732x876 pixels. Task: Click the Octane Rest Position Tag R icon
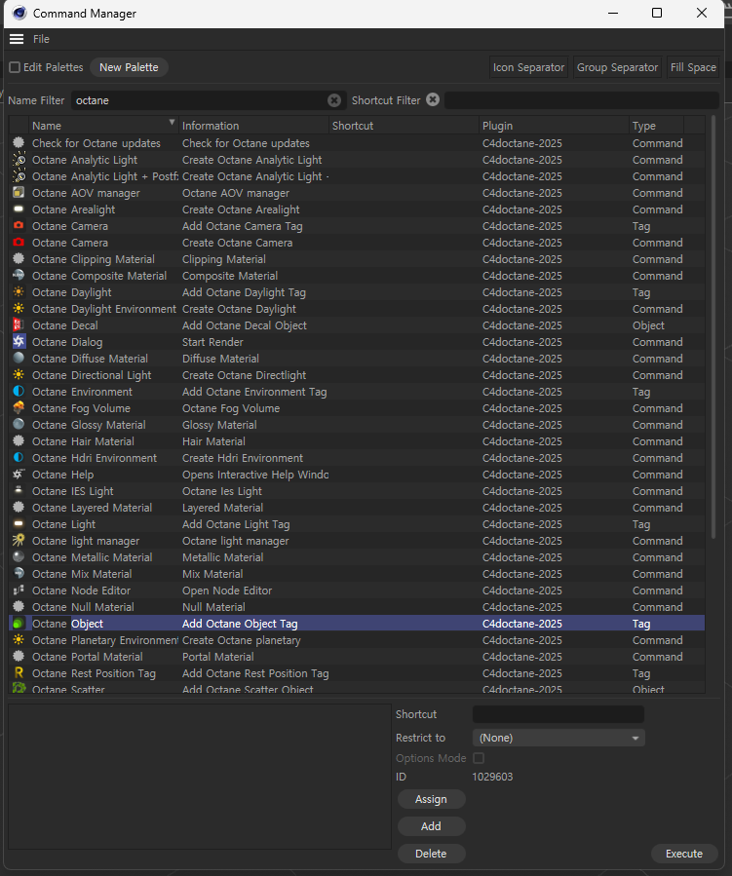tap(19, 673)
